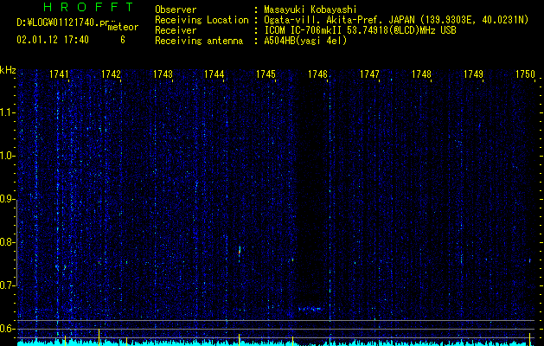
Task: Click the meteor count value 6
Action: (x=123, y=40)
